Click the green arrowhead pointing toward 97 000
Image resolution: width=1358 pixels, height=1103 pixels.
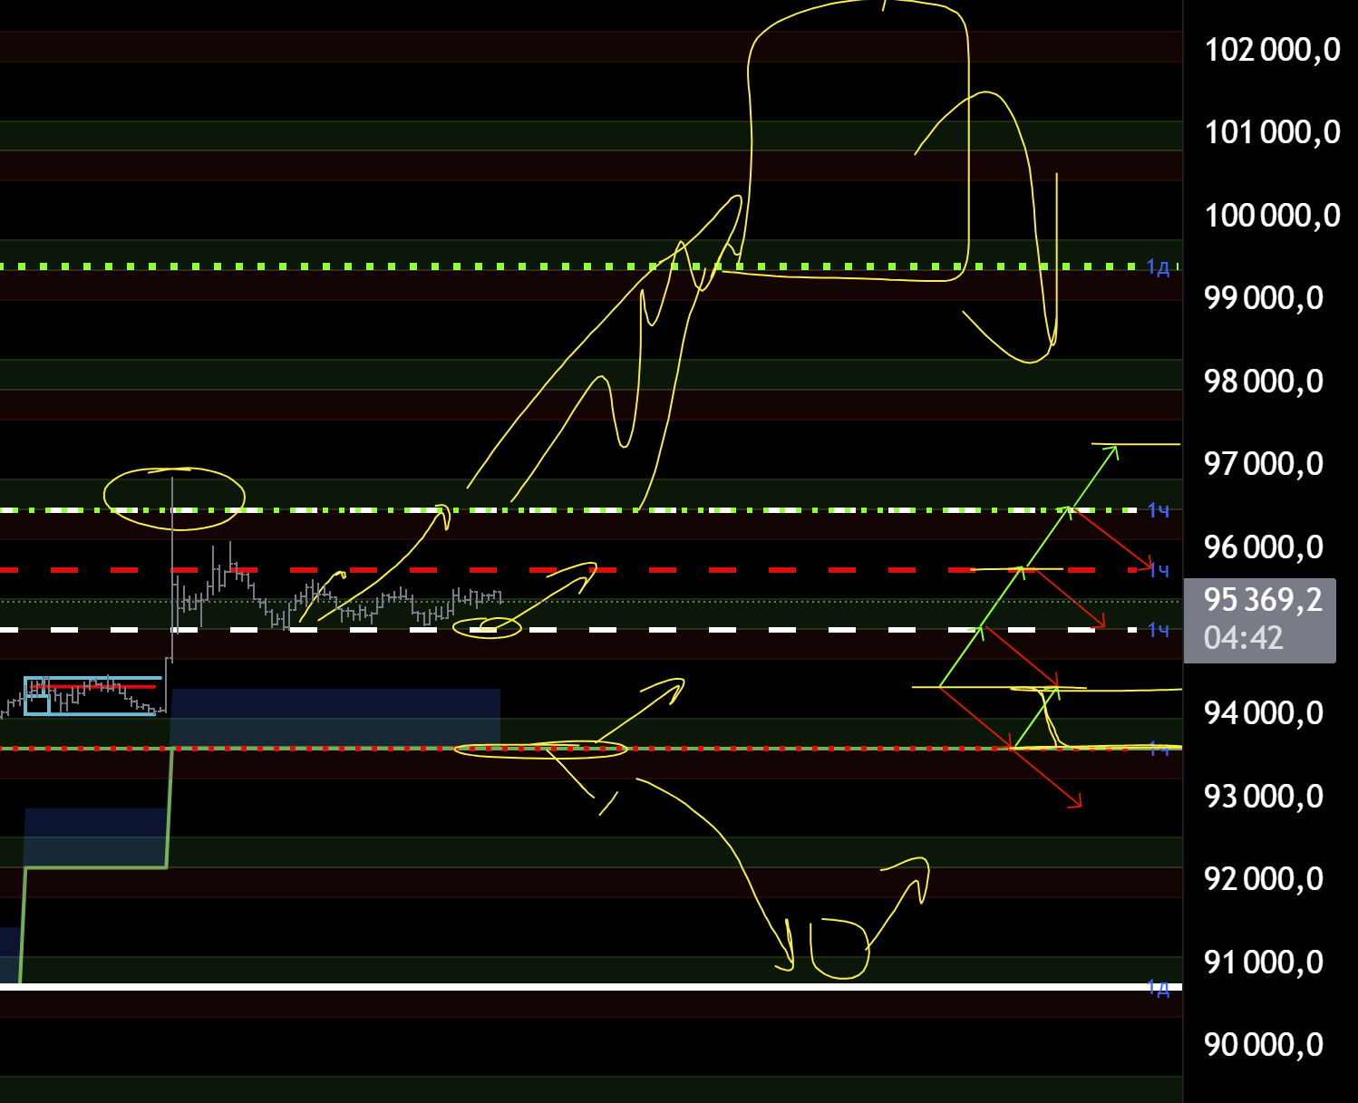coord(1111,450)
